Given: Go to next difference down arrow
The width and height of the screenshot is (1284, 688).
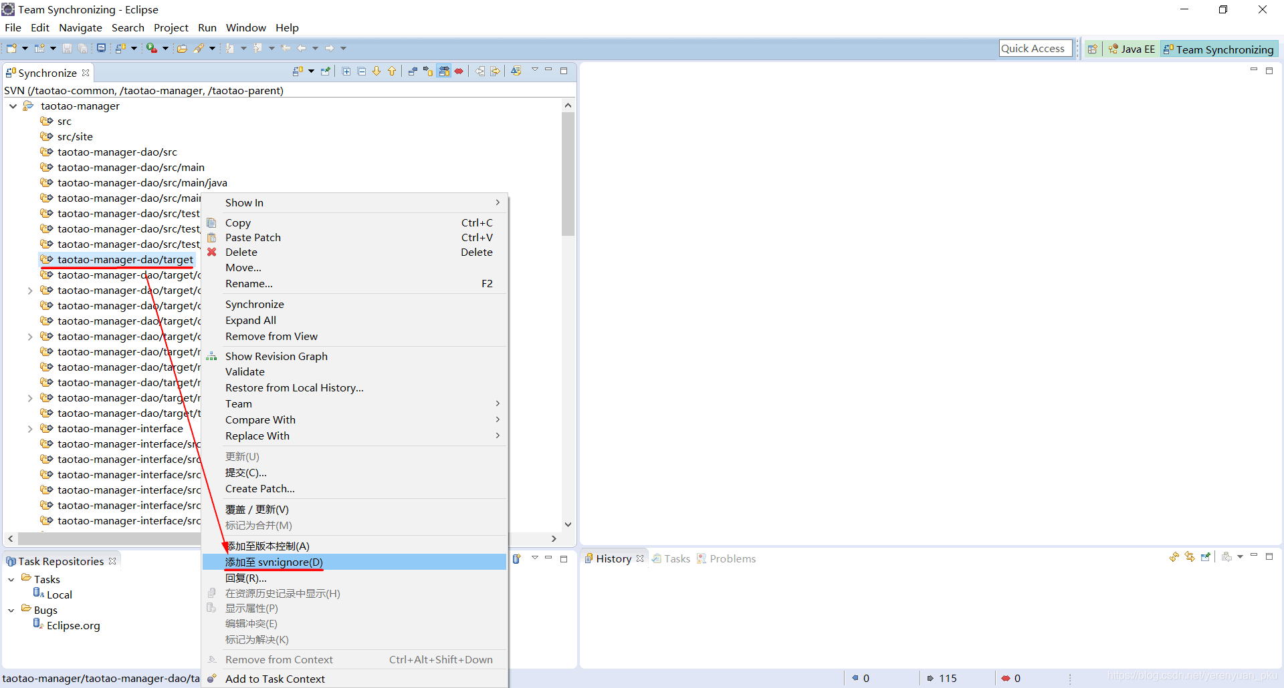Looking at the screenshot, I should coord(377,71).
